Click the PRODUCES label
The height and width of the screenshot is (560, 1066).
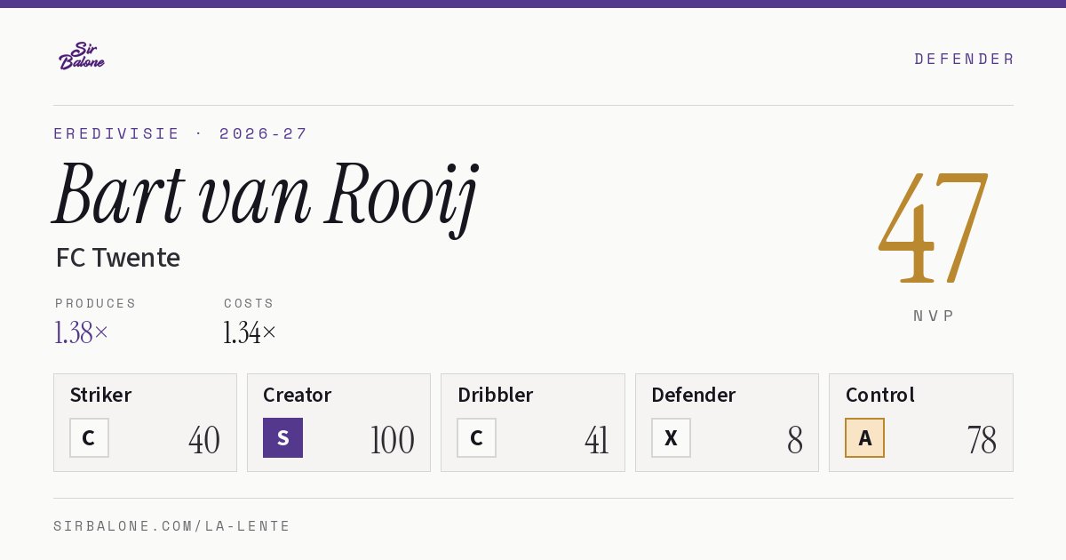pyautogui.click(x=96, y=303)
